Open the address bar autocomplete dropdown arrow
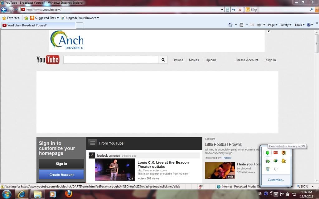This screenshot has height=199, width=319. click(x=222, y=10)
